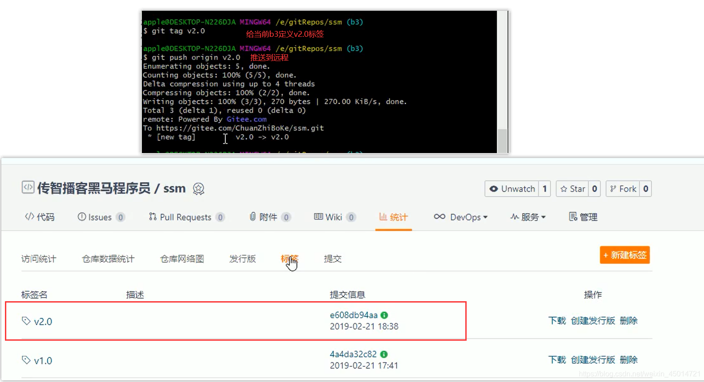704x382 pixels.
Task: Click the Star button
Action: click(573, 189)
